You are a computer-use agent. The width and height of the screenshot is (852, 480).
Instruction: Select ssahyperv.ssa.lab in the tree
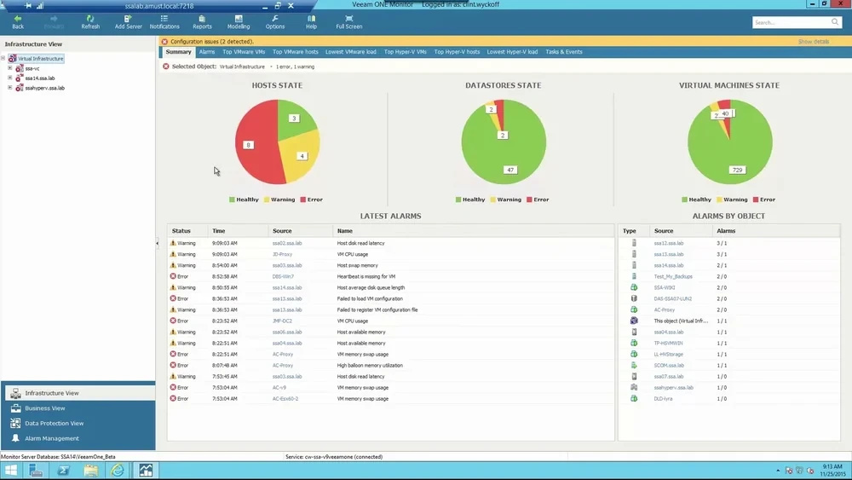click(x=44, y=88)
